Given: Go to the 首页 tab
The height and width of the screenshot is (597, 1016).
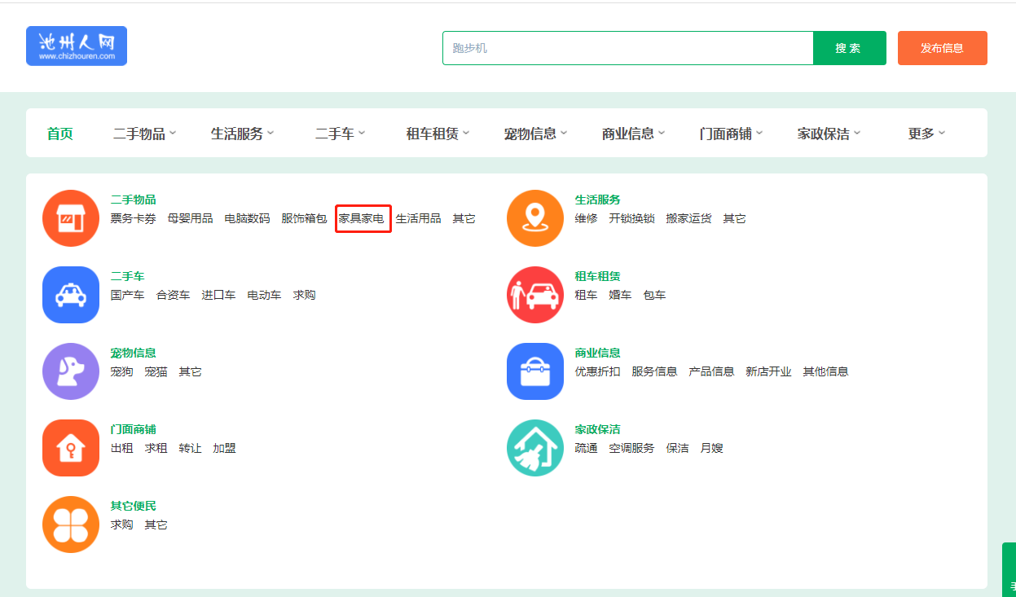Looking at the screenshot, I should [x=59, y=134].
